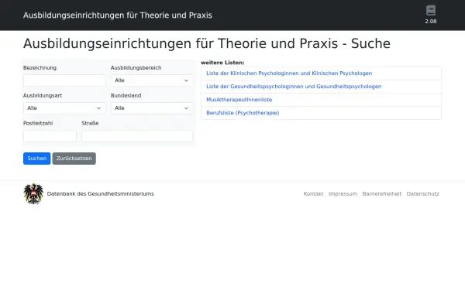
Task: Expand the Ausbildungsart dropdown
Action: pos(64,108)
